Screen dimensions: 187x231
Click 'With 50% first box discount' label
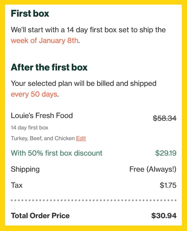click(57, 153)
